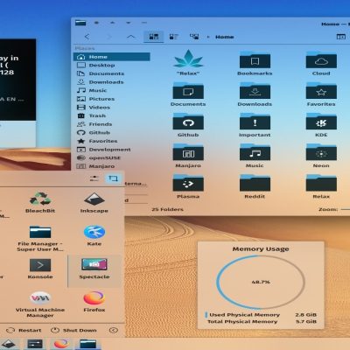Click Home in the location breadcrumb
This screenshot has height=350, width=350.
click(225, 37)
